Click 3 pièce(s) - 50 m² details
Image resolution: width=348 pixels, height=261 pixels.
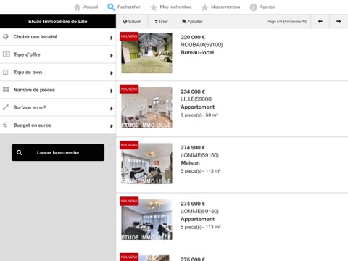199,115
